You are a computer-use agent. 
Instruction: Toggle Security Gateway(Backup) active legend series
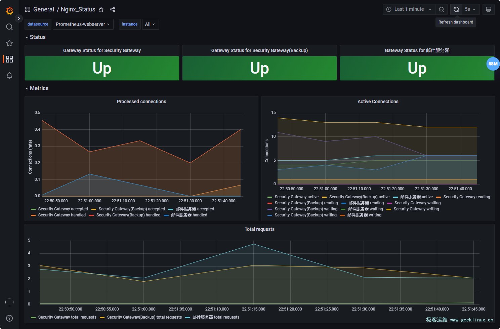pos(359,197)
